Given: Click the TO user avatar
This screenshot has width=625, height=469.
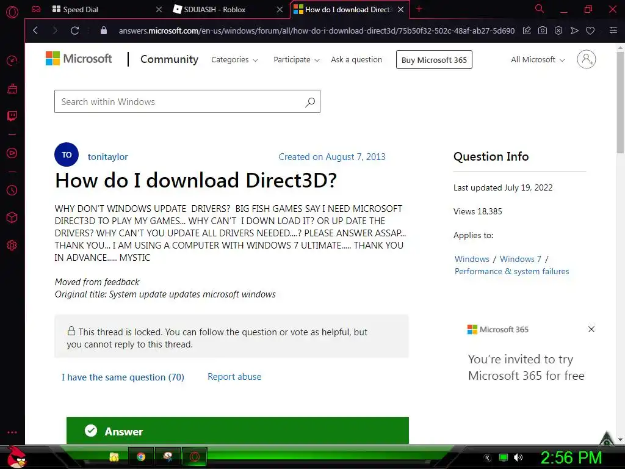Looking at the screenshot, I should [67, 155].
